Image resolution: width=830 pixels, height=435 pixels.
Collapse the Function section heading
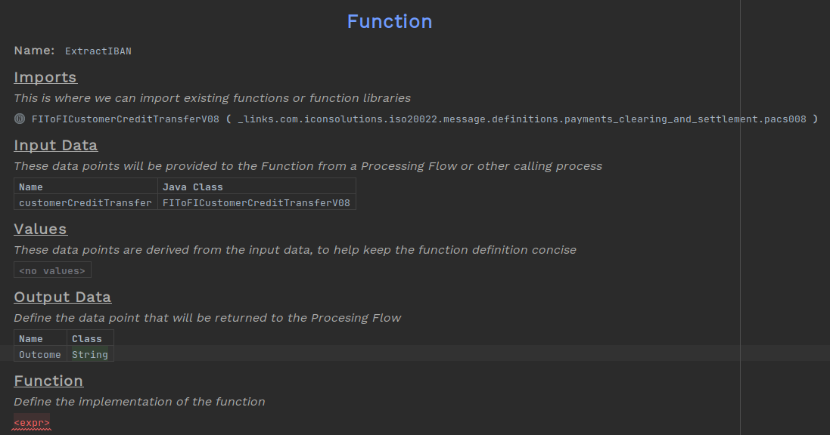pyautogui.click(x=48, y=381)
